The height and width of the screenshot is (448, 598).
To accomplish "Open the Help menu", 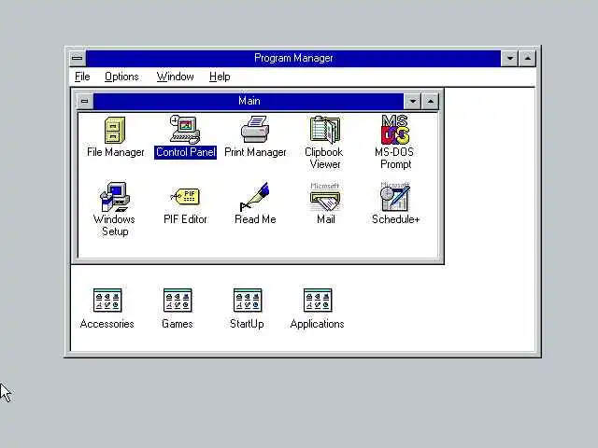I will pyautogui.click(x=220, y=77).
